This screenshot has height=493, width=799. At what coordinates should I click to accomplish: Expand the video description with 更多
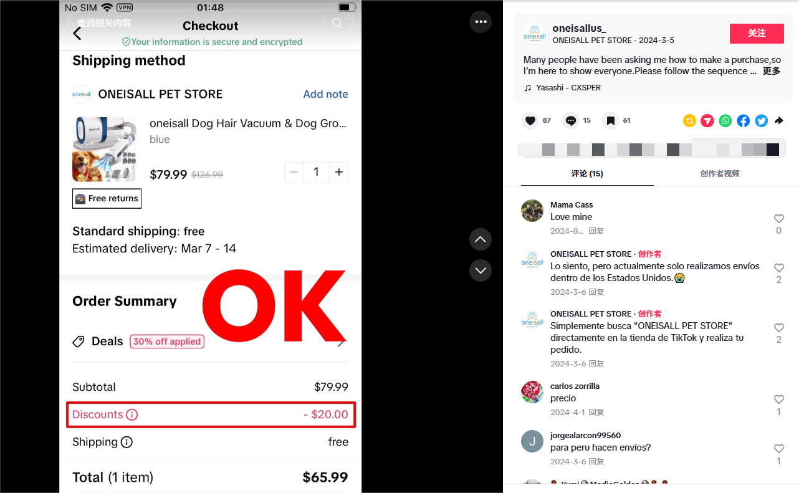tap(772, 71)
